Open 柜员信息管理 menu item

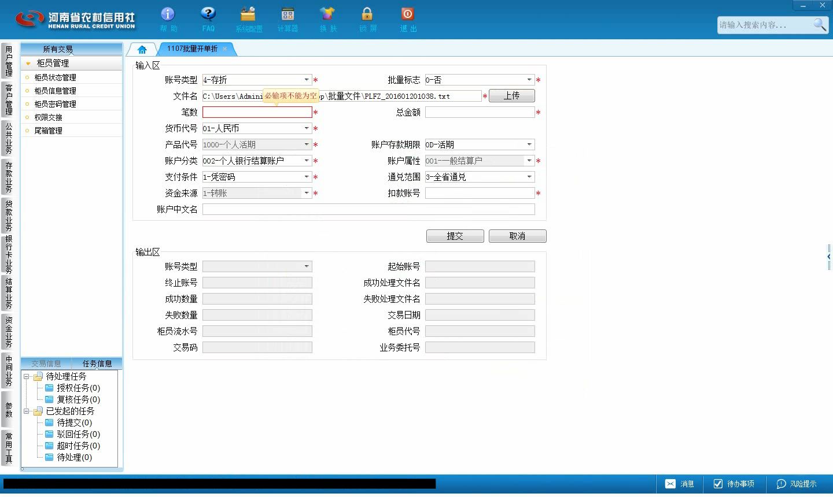[x=55, y=91]
